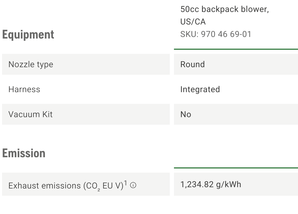Click the US/CA text in product name

click(x=193, y=22)
